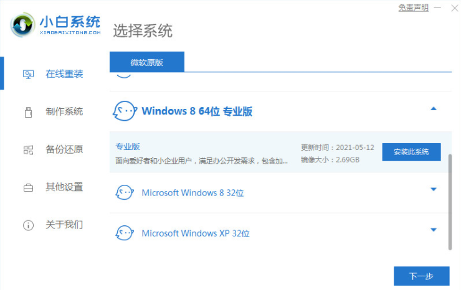Click the 备份还原 grid icon
This screenshot has width=461, height=290.
(29, 149)
